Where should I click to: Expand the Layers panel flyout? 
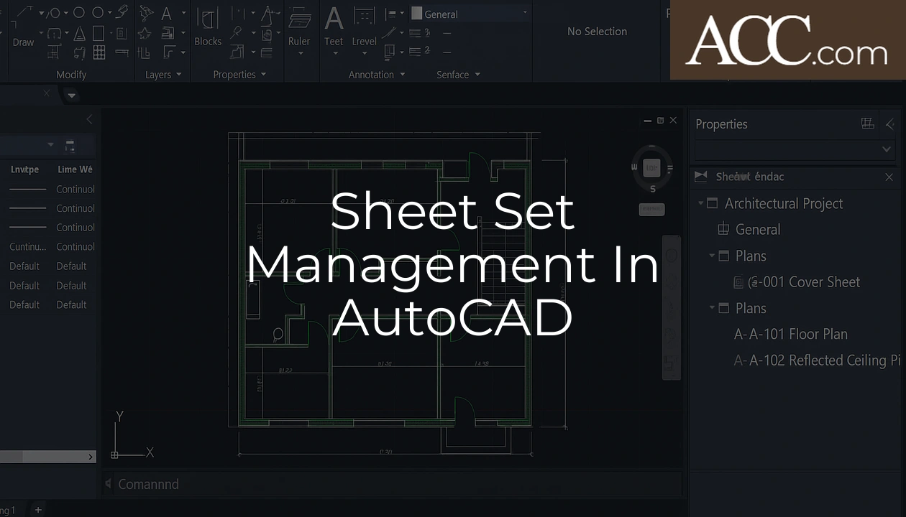point(178,75)
